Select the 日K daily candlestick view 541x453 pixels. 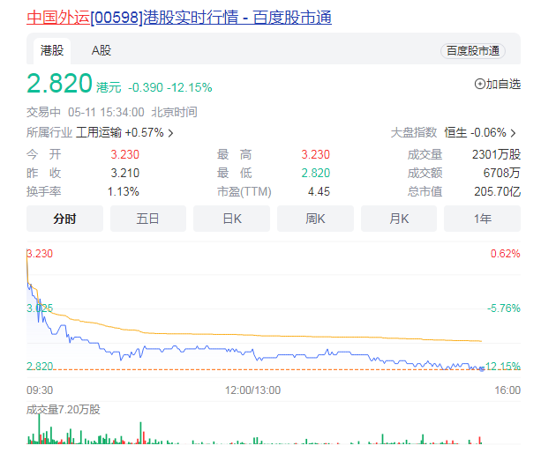231,219
